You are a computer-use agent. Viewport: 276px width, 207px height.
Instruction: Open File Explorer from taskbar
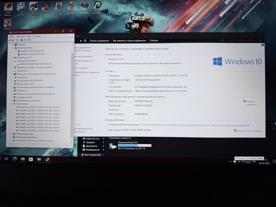pos(23,159)
